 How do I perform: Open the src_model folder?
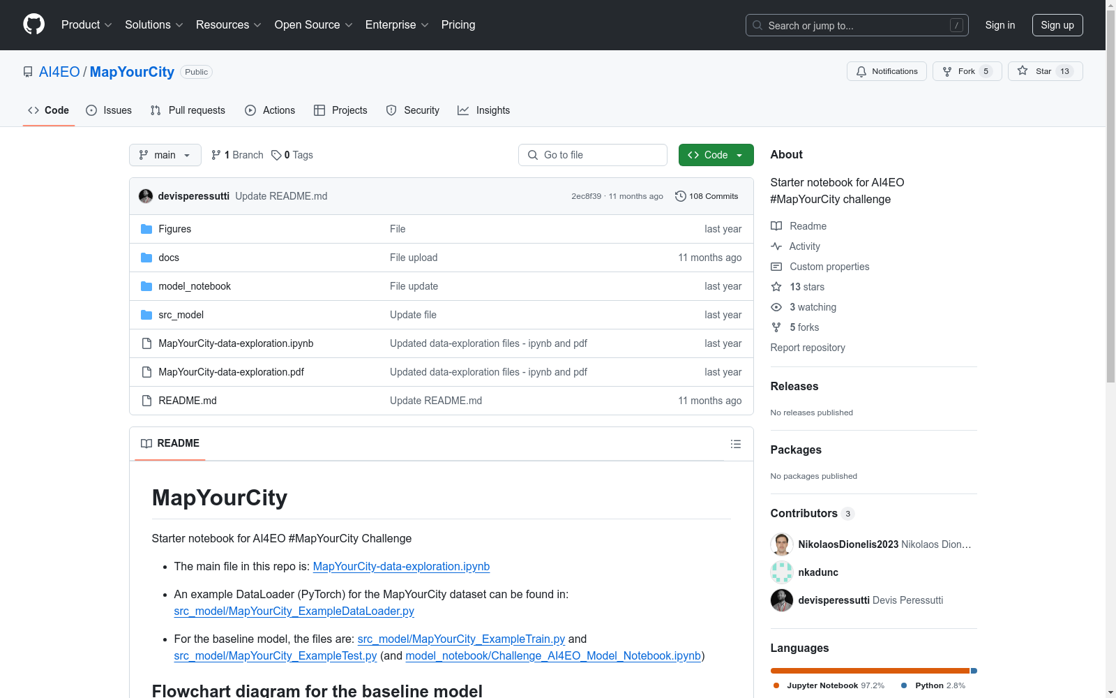[x=181, y=315]
